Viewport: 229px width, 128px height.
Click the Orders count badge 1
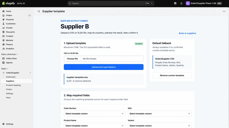[29, 15]
